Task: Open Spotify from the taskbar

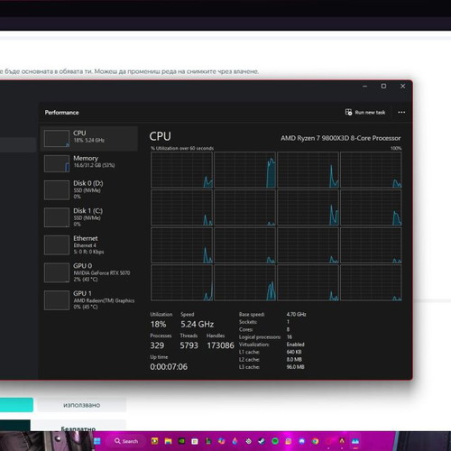Action: click(275, 441)
